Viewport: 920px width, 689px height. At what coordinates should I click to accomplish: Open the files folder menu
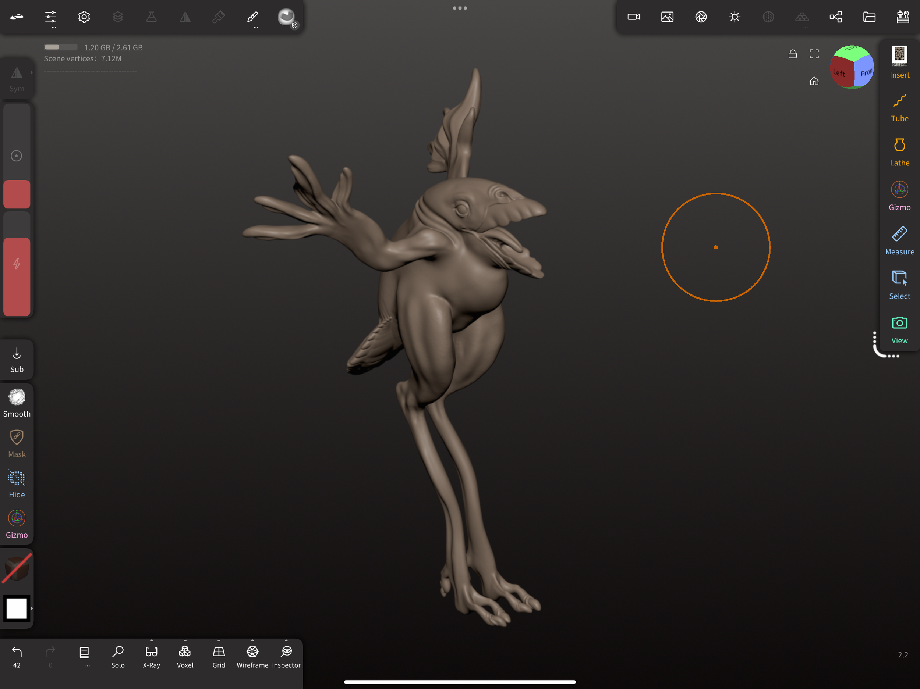[869, 17]
